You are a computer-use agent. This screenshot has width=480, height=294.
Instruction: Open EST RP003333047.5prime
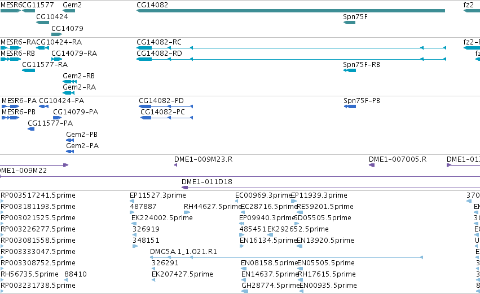[x=38, y=252]
